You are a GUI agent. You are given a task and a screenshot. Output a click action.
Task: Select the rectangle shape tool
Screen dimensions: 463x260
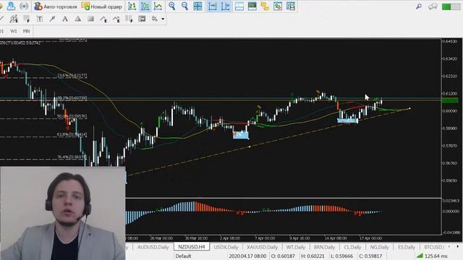90,19
